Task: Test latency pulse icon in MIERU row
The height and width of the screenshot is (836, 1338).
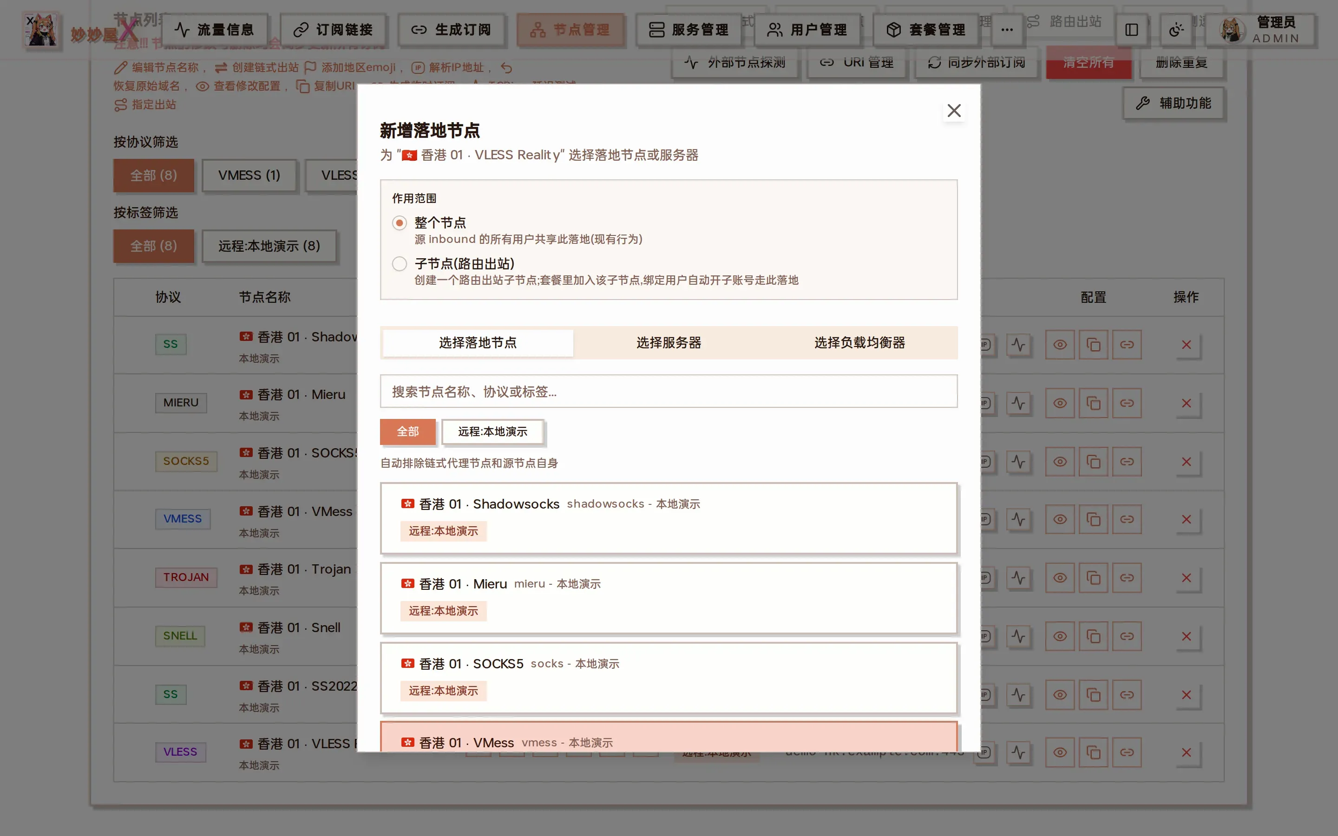Action: coord(1018,403)
